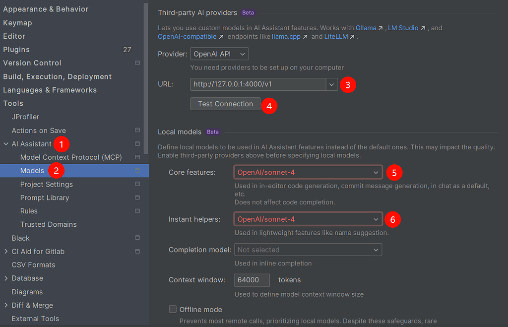Select Languages & Frameworks category
This screenshot has width=508, height=327.
tap(50, 90)
